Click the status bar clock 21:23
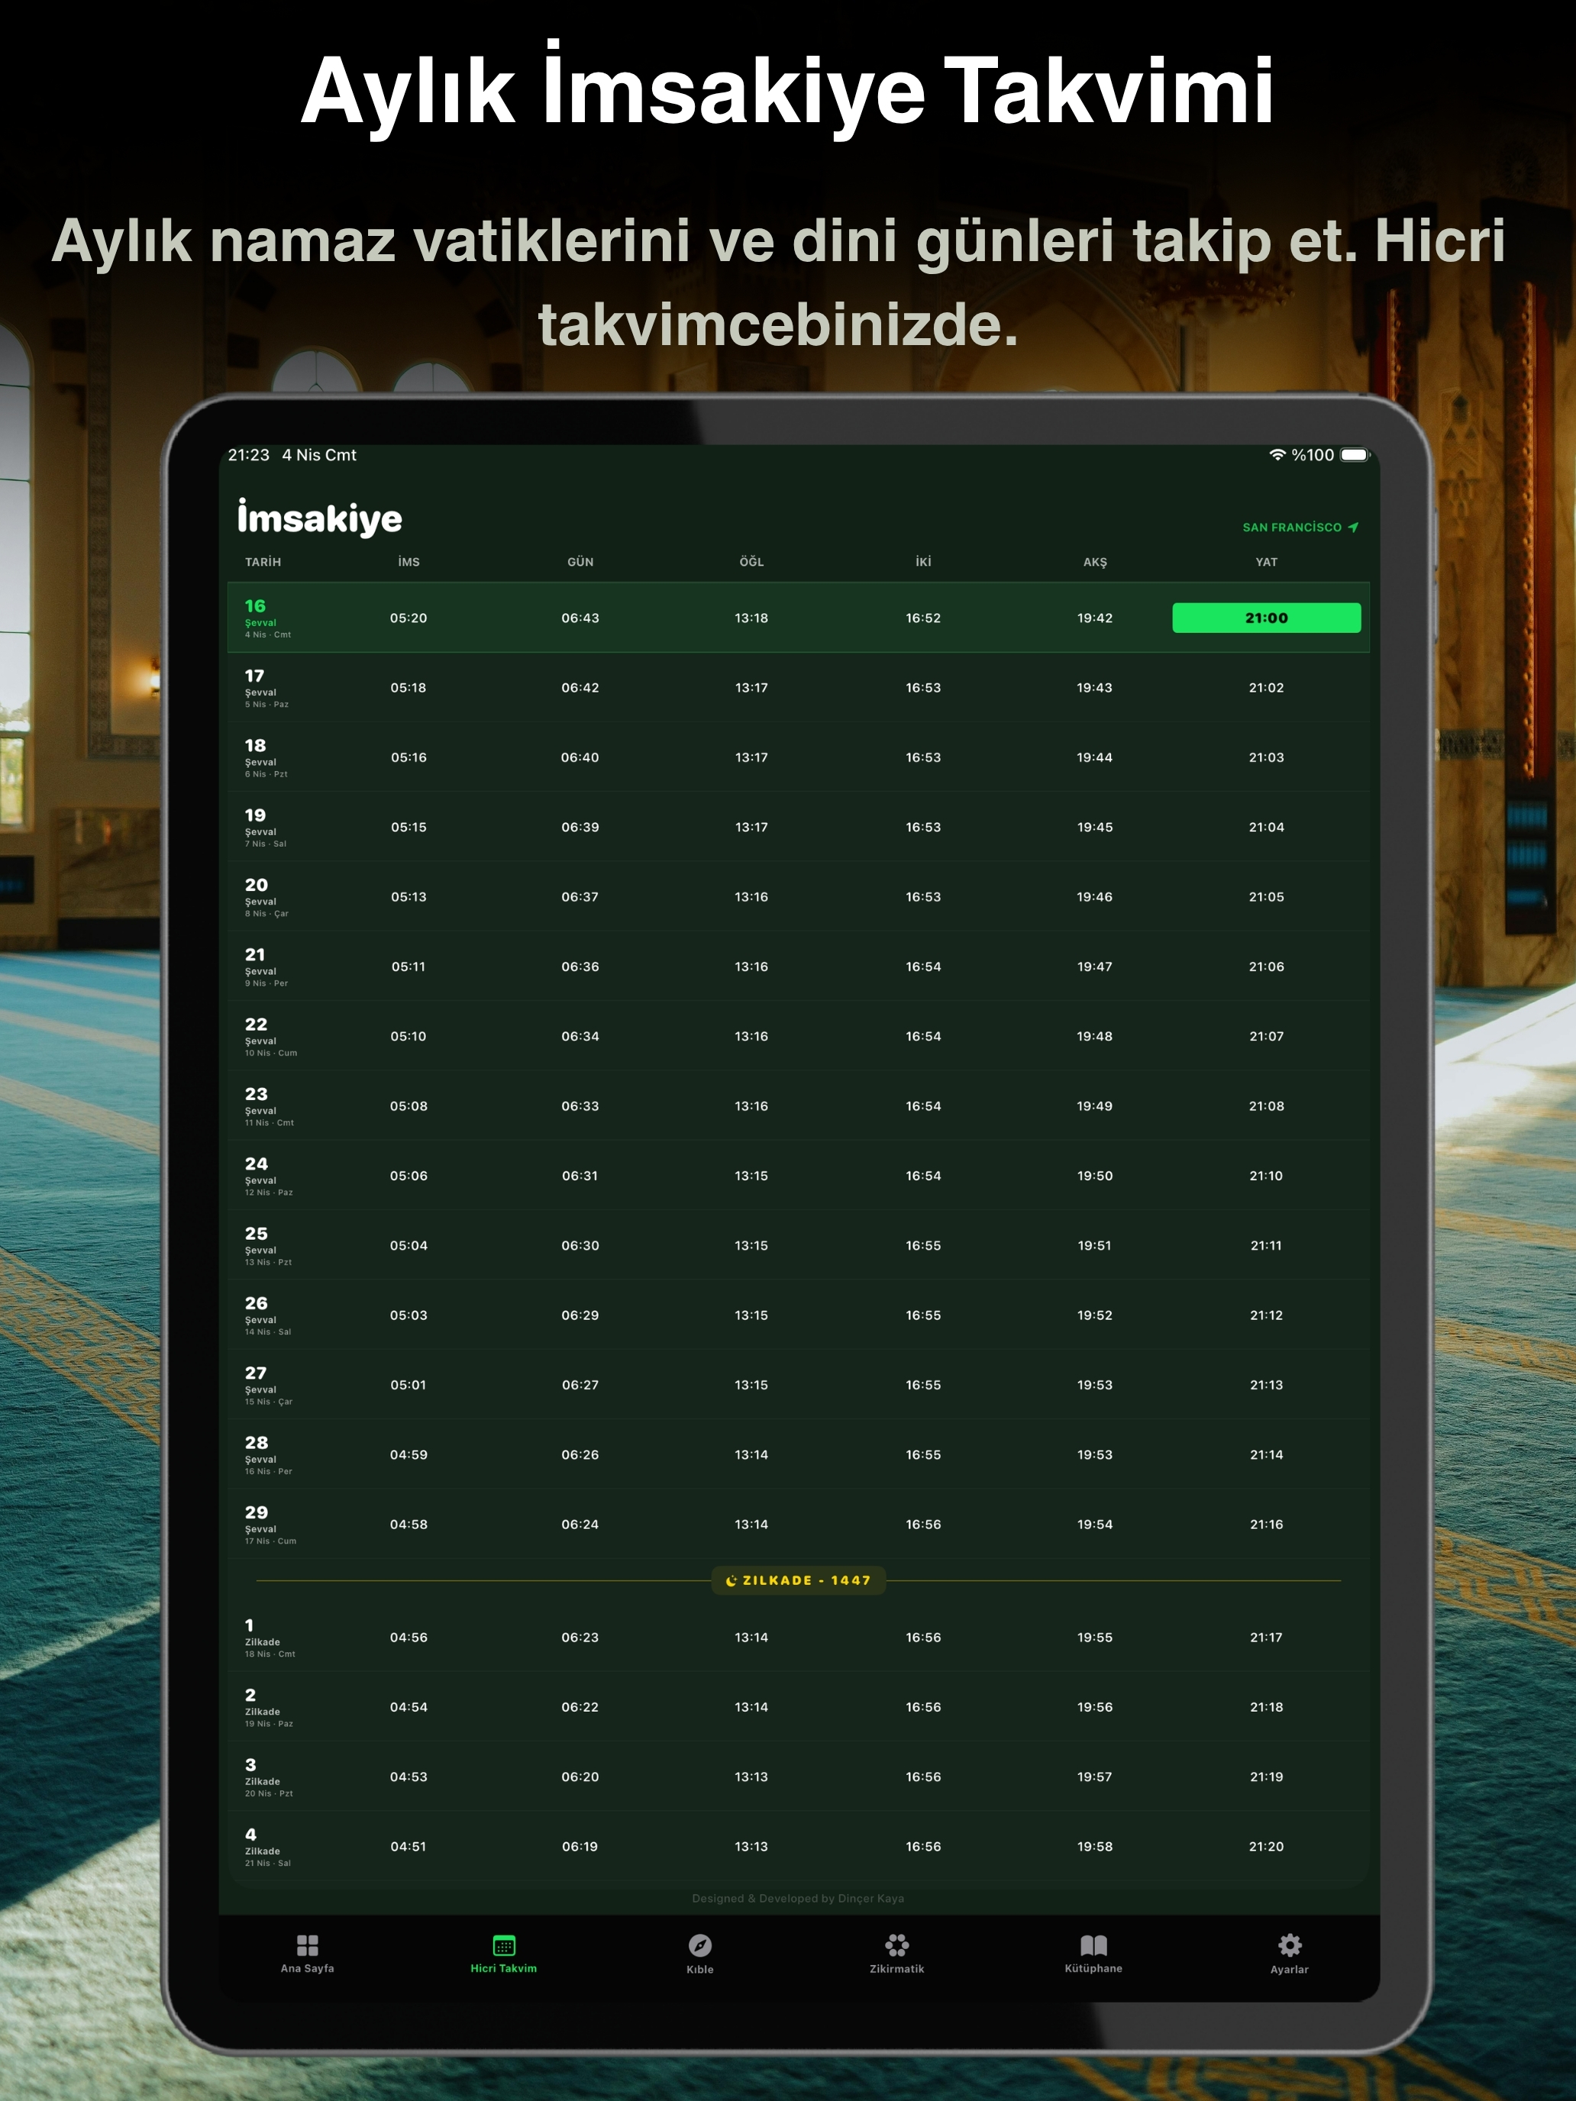1576x2101 pixels. [249, 455]
